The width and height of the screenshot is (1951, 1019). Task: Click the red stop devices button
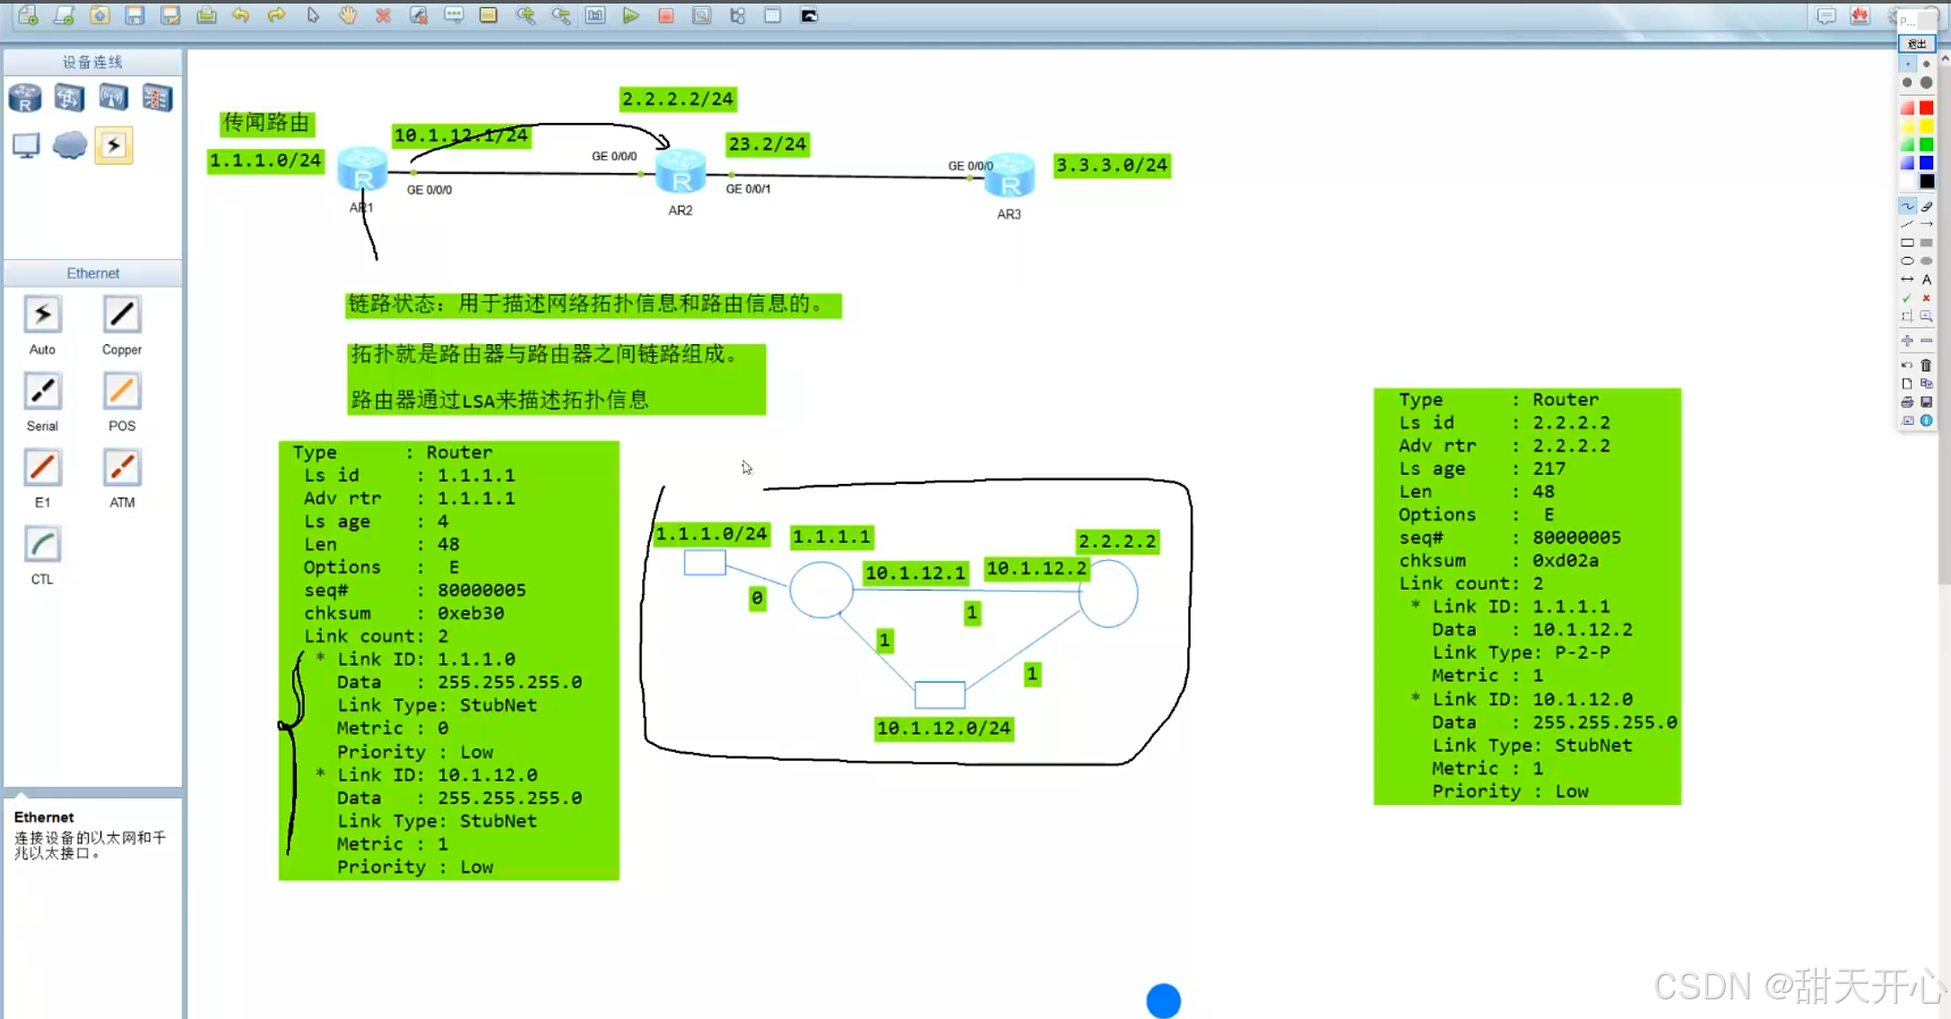[x=666, y=15]
